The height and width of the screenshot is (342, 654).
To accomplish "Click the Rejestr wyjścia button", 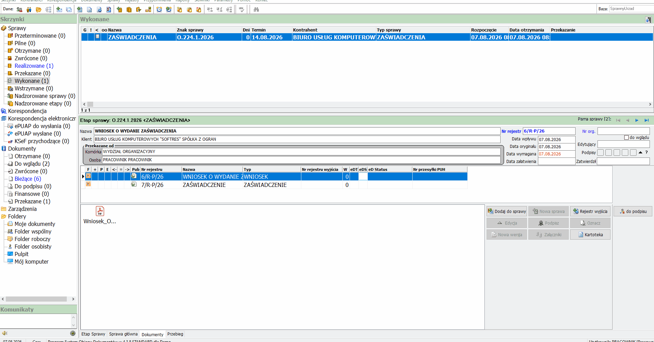I will pos(590,211).
